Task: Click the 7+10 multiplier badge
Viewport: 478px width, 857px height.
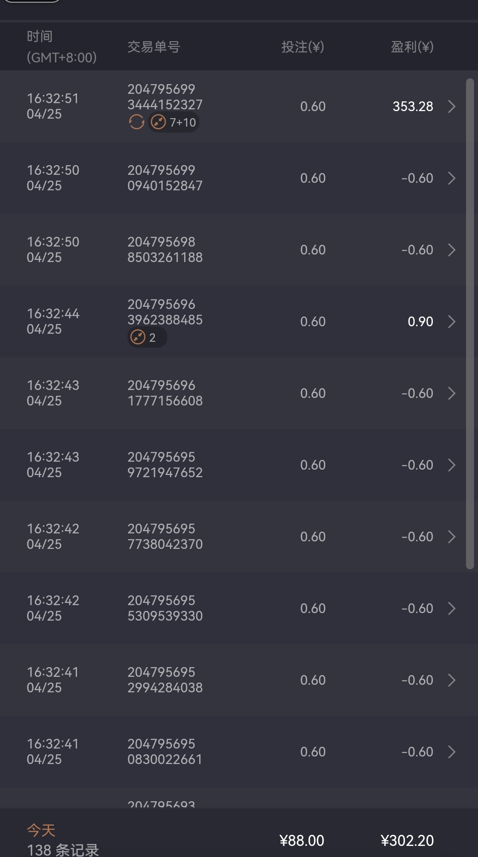Action: coord(173,122)
